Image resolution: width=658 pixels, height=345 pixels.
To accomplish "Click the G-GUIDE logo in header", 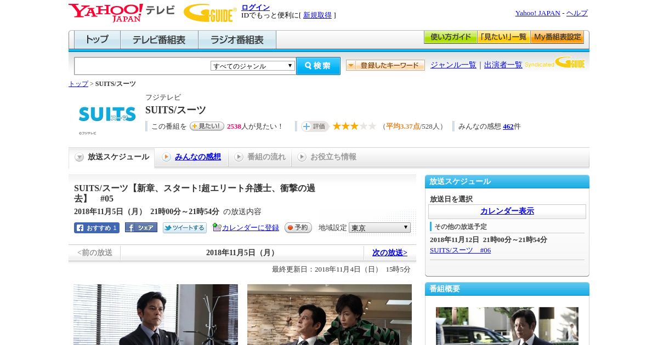I will [x=210, y=13].
